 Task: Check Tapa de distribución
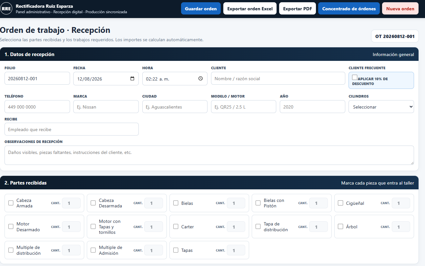pos(258,226)
